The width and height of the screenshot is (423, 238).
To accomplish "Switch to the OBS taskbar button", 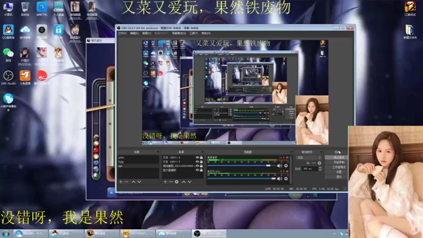I will pyautogui.click(x=209, y=234).
